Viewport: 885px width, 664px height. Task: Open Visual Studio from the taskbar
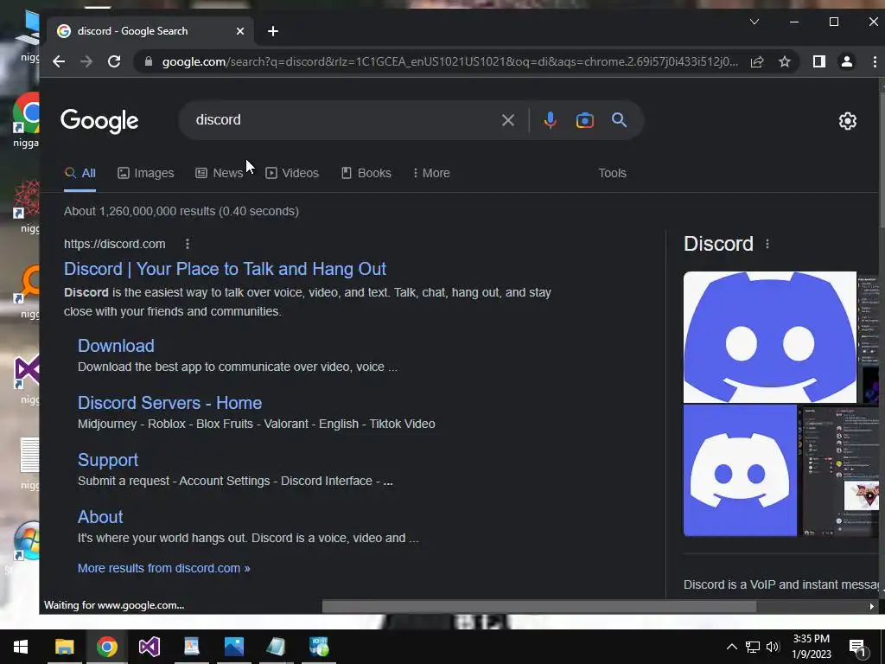point(150,647)
